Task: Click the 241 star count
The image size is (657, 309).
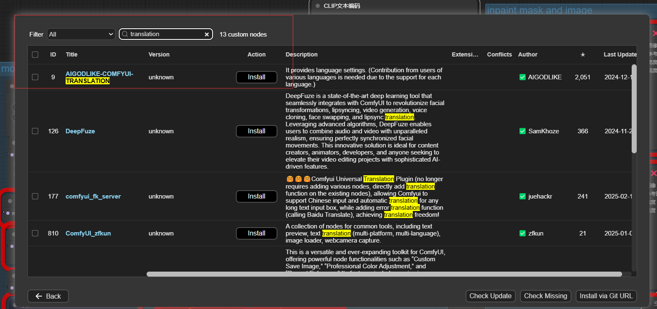Action: 583,196
